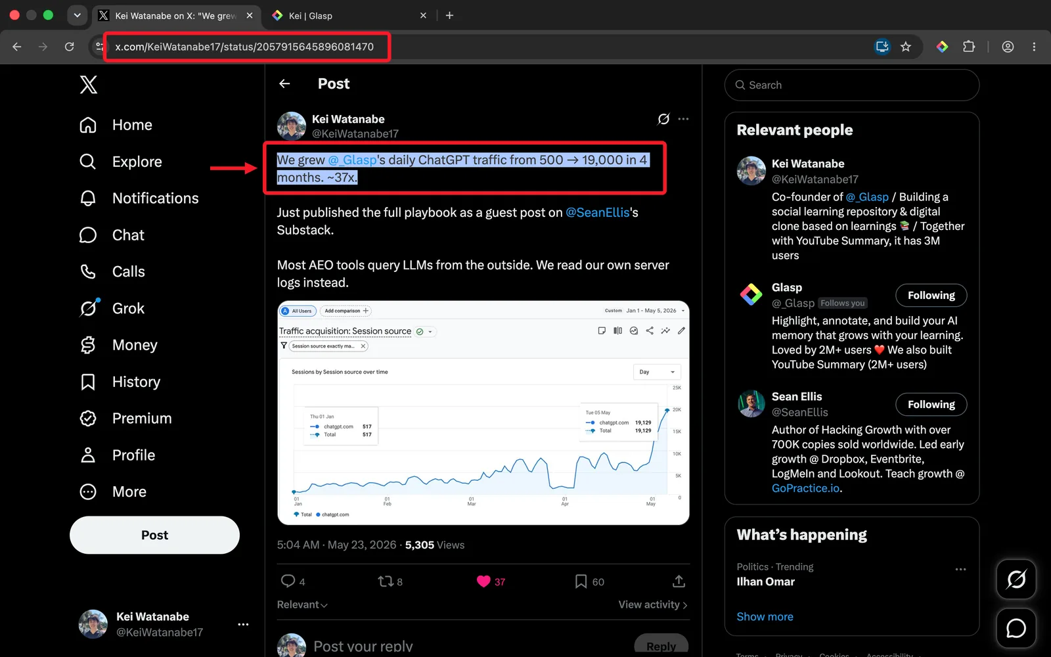Open Calls in sidebar
The height and width of the screenshot is (657, 1051).
pos(112,272)
